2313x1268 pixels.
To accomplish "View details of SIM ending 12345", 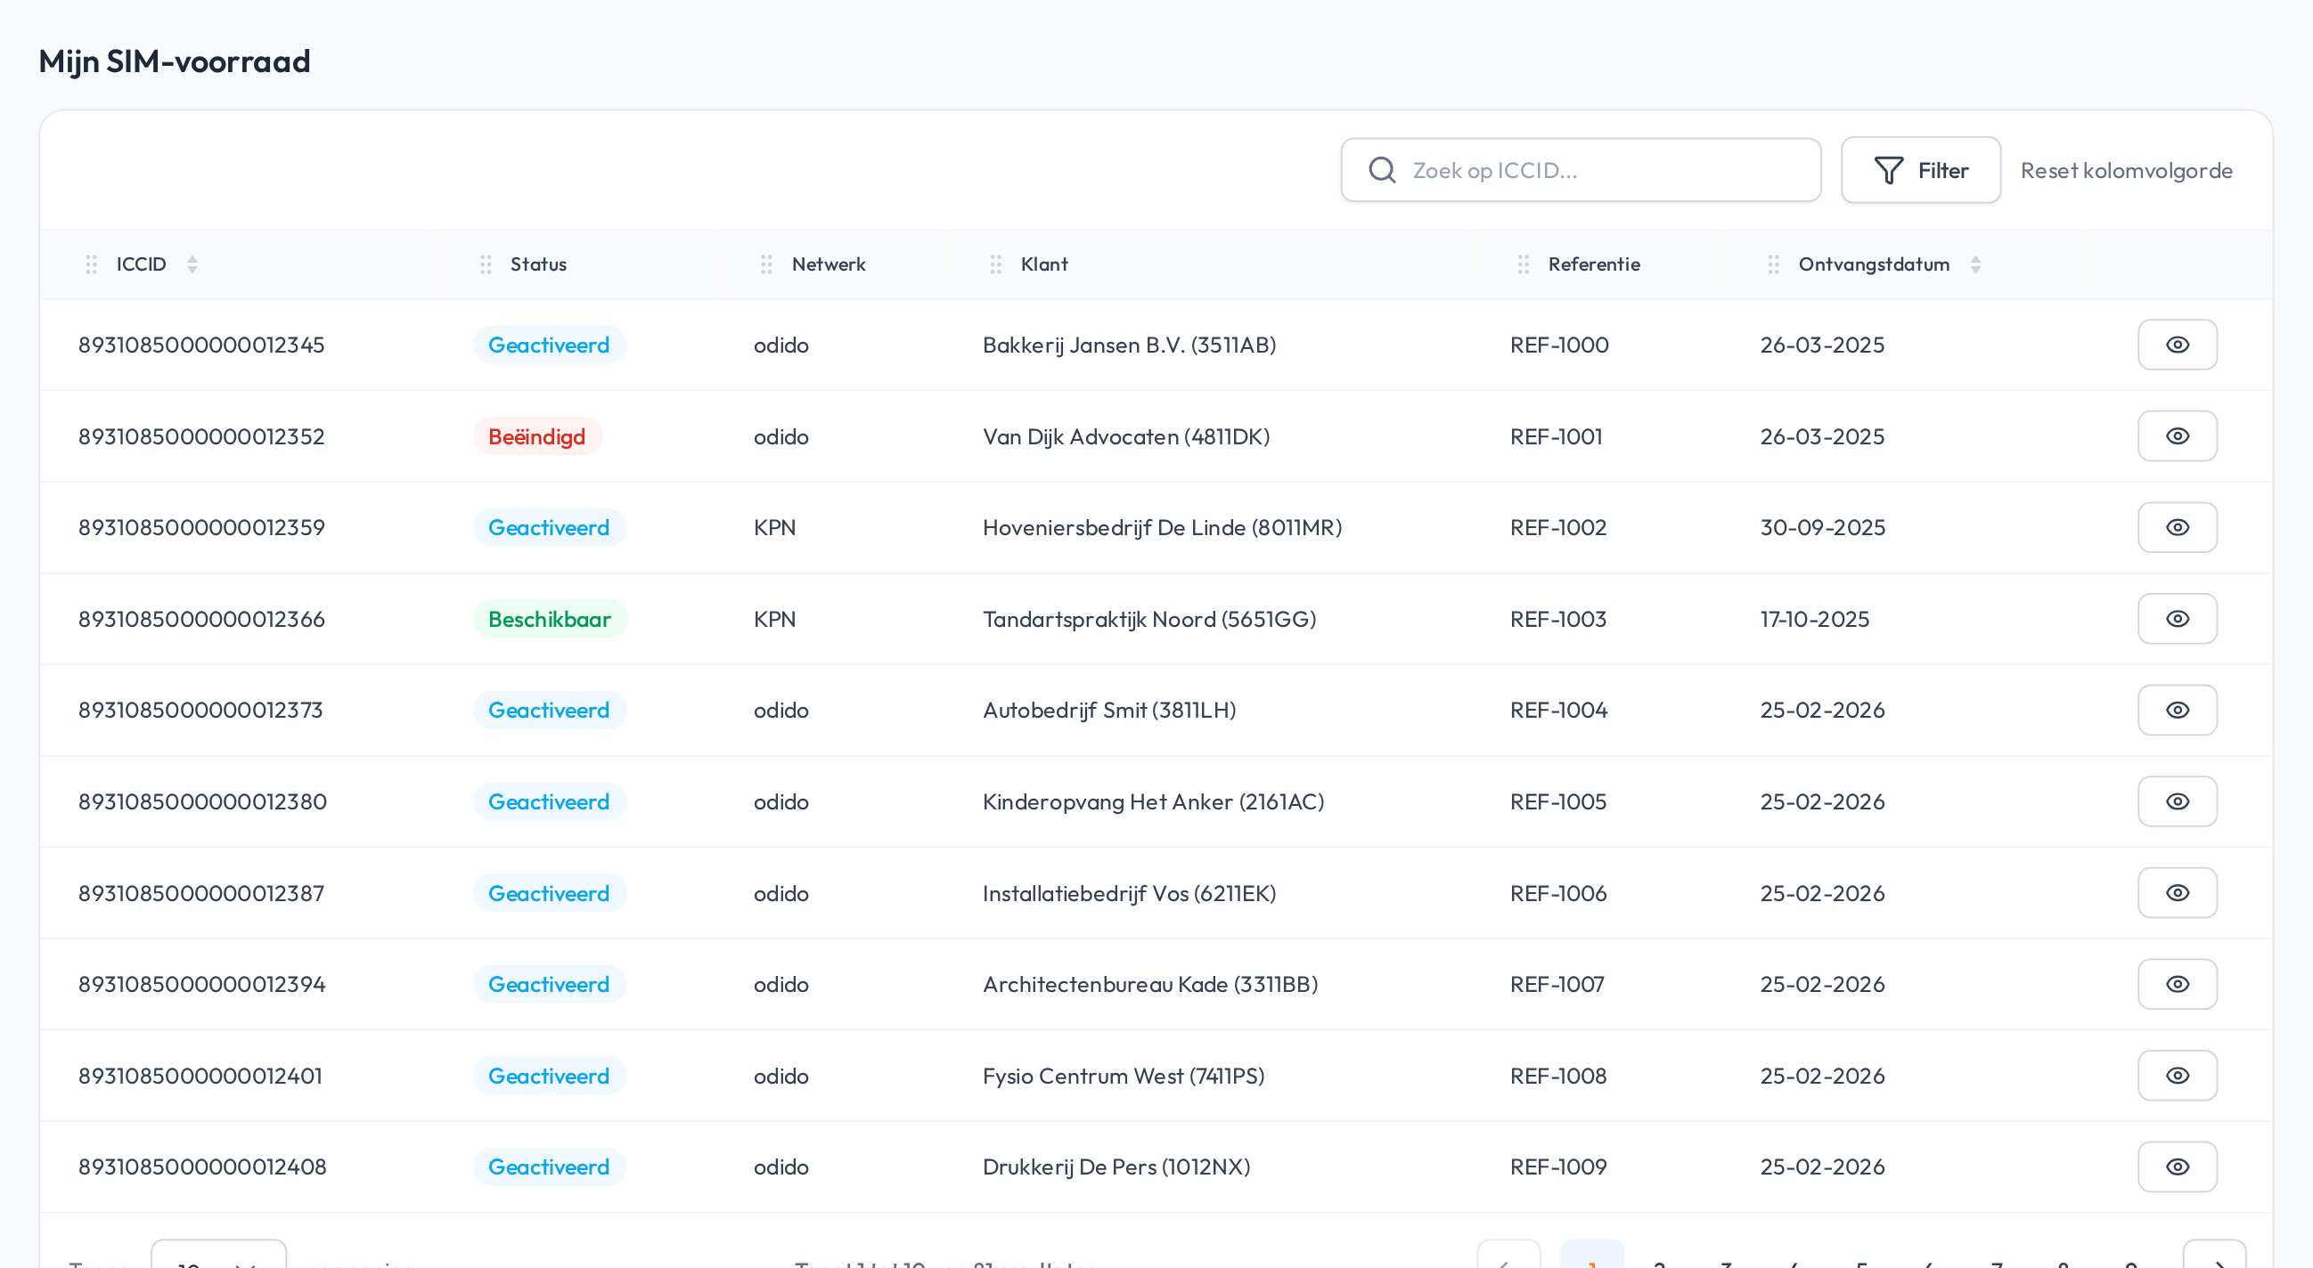I will click(2177, 345).
